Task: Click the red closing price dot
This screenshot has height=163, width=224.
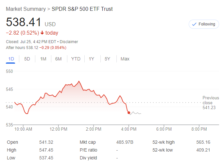Action: (129, 112)
